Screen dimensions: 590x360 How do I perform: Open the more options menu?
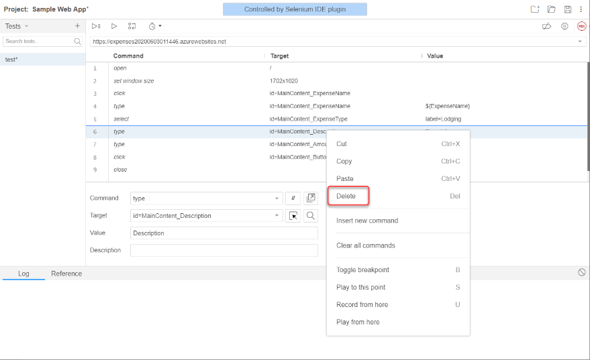coord(581,9)
